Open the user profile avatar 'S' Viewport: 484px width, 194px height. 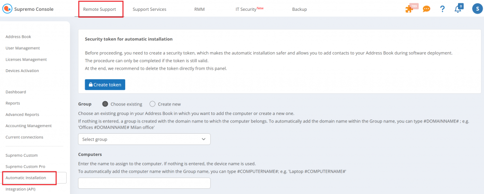(x=476, y=9)
